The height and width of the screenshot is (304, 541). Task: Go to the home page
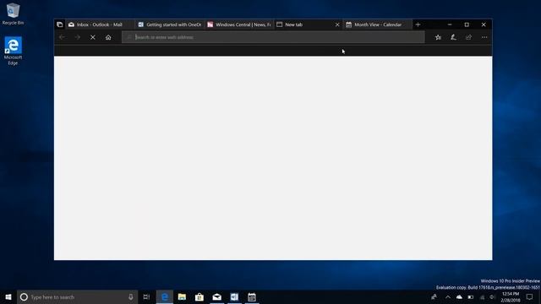tap(108, 37)
